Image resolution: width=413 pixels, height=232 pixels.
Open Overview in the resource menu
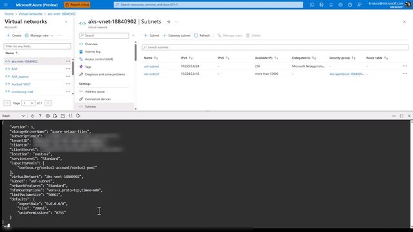(x=91, y=44)
